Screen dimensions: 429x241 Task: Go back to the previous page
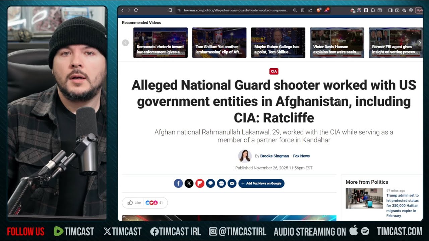(x=122, y=10)
